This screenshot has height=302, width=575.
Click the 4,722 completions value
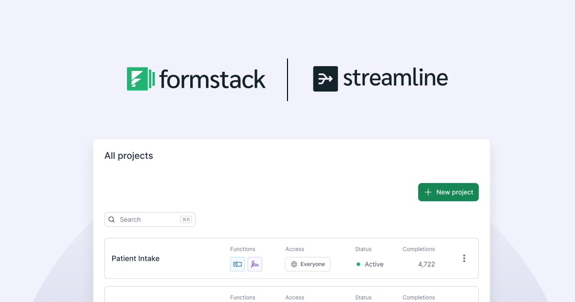pos(426,264)
